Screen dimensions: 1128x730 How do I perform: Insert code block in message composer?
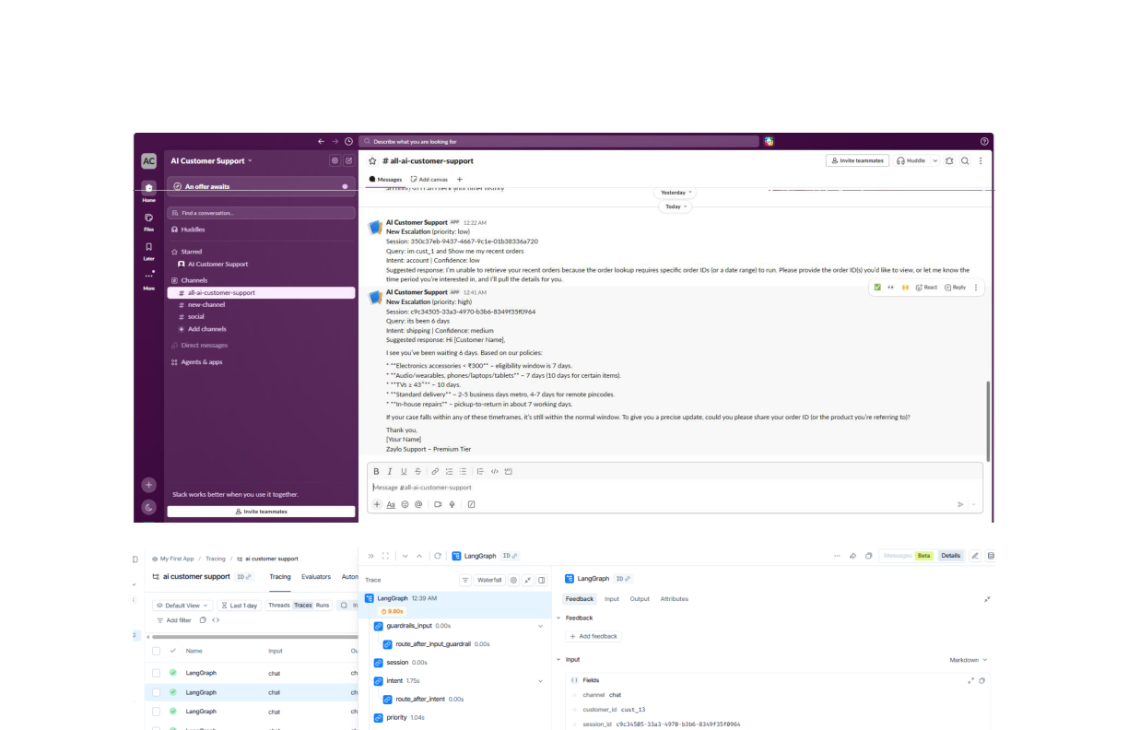click(509, 471)
